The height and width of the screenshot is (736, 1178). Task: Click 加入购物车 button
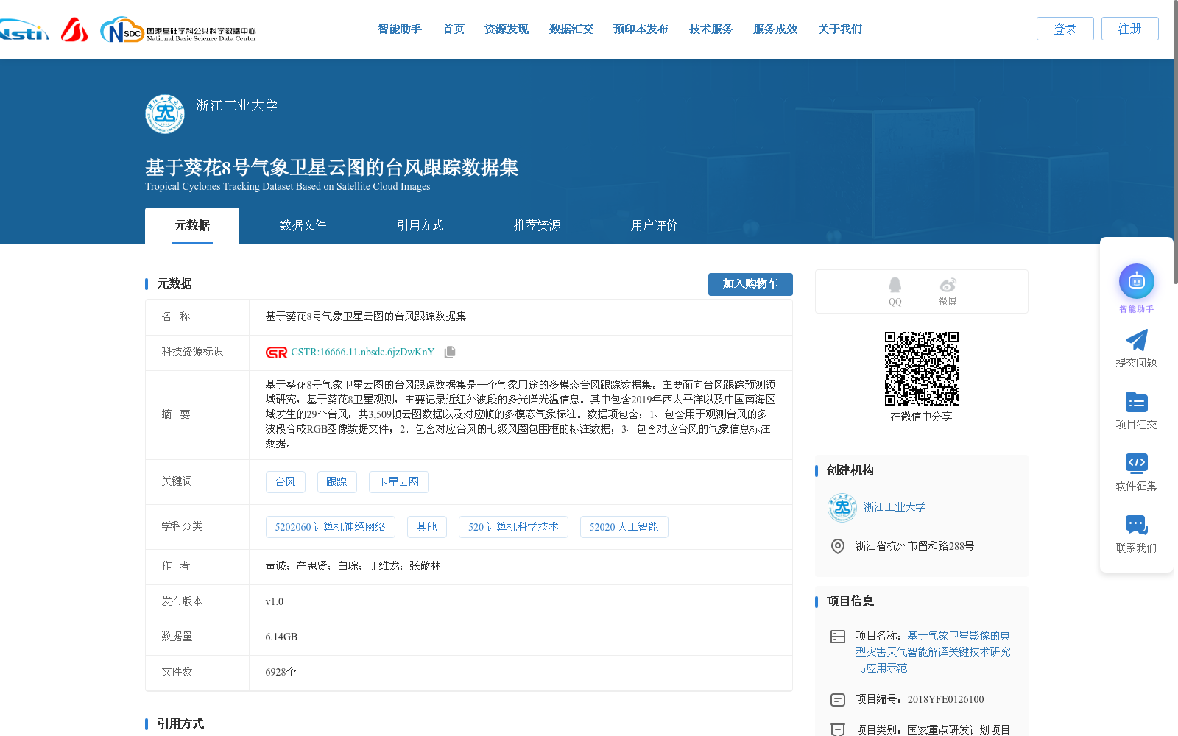point(750,284)
